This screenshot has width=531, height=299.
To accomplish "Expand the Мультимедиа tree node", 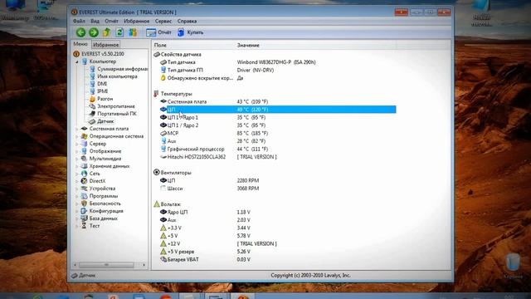I will 77,159.
